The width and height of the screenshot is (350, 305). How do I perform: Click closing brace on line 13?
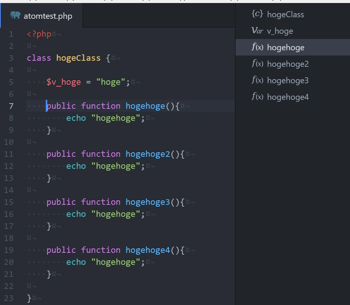point(49,178)
